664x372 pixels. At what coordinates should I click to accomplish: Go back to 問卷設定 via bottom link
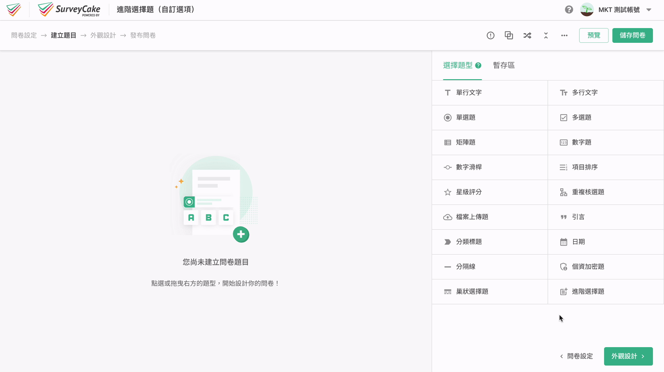click(x=576, y=356)
